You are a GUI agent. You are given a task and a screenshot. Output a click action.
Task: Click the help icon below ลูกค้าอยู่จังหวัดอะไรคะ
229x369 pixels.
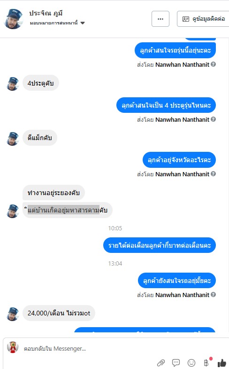point(213,174)
